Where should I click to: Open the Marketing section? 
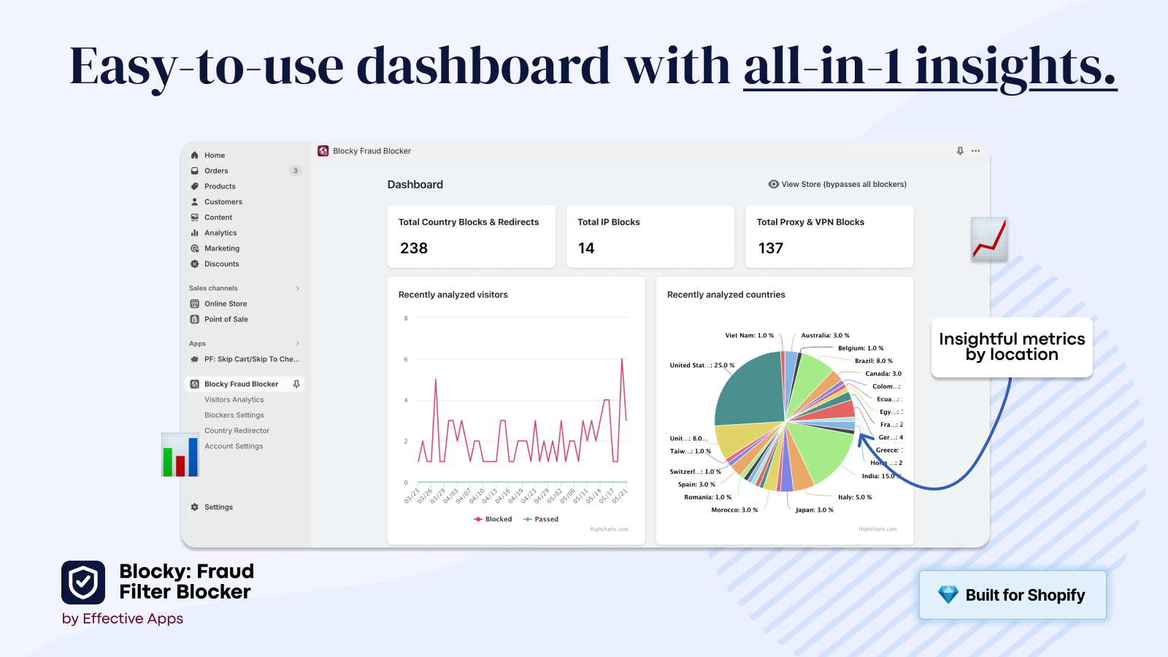222,248
